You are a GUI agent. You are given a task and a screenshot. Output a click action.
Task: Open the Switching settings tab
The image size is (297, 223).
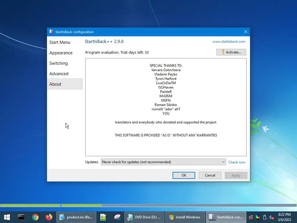[59, 63]
